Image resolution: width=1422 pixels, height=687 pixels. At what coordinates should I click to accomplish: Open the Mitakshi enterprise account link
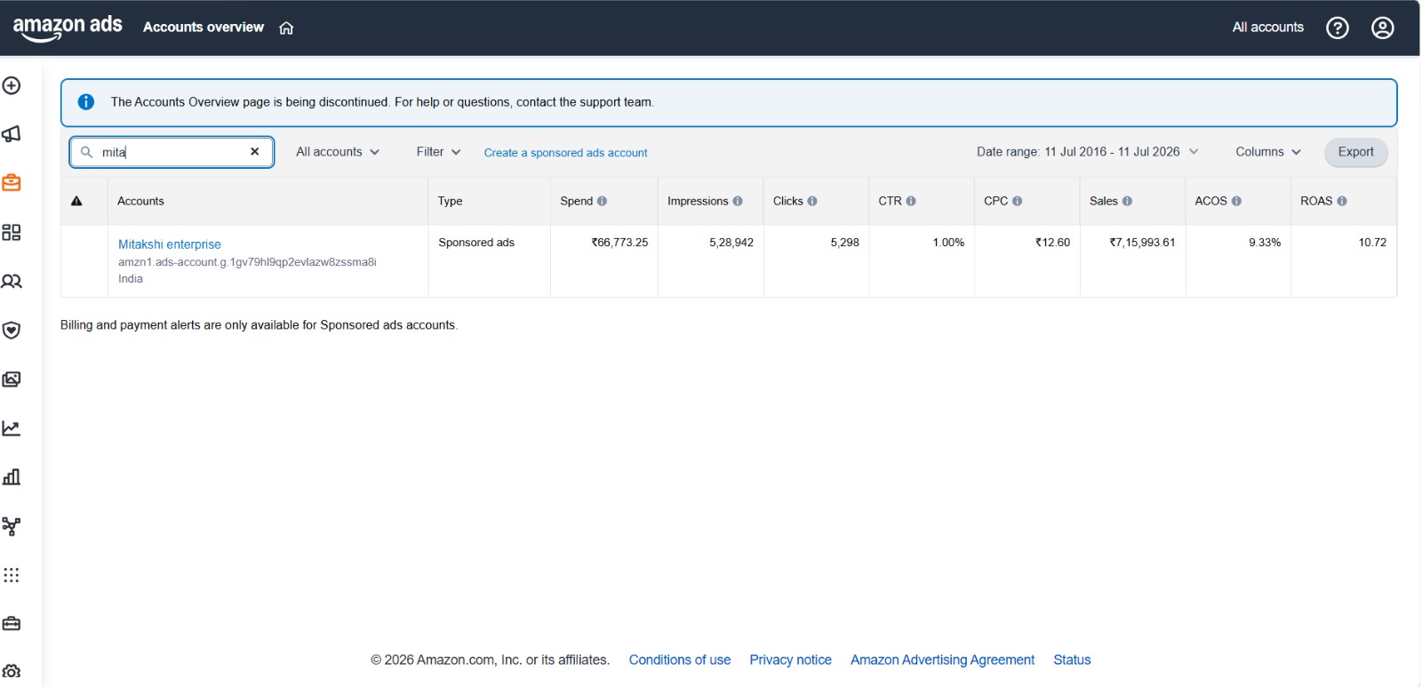point(170,244)
